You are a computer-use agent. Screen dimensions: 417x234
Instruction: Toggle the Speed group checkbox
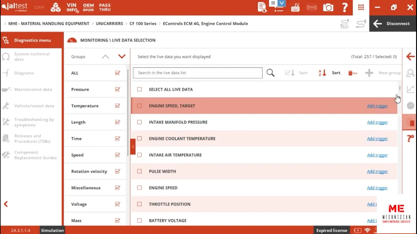tap(118, 155)
